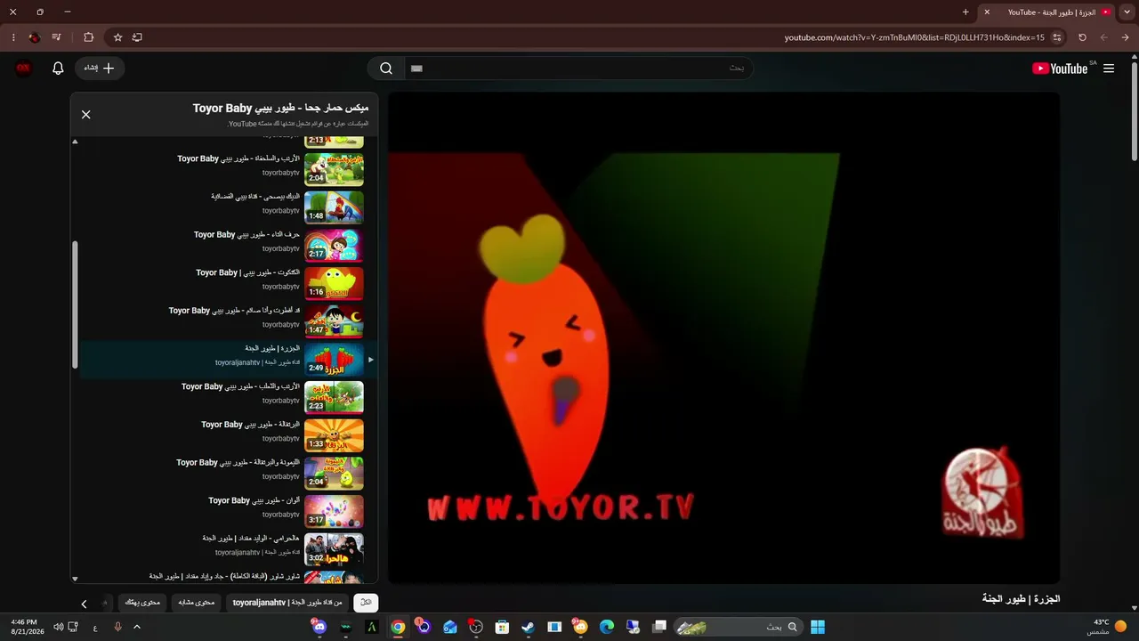Open the Windows Start menu
The width and height of the screenshot is (1139, 641).
click(x=818, y=627)
